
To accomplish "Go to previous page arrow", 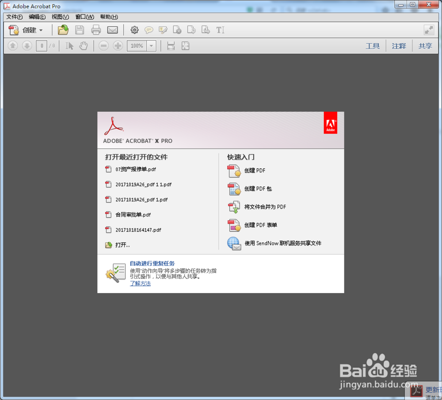I will tap(13, 46).
